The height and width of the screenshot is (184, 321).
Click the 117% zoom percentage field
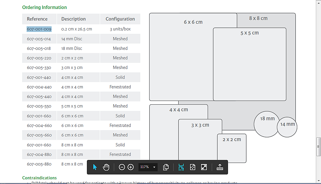[x=145, y=167]
